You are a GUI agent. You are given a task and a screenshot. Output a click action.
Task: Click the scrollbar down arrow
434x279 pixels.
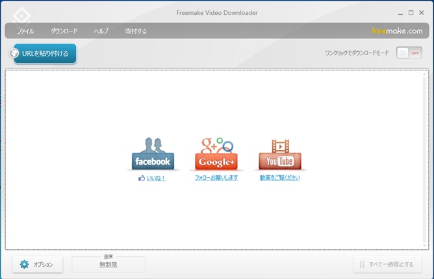coord(425,245)
